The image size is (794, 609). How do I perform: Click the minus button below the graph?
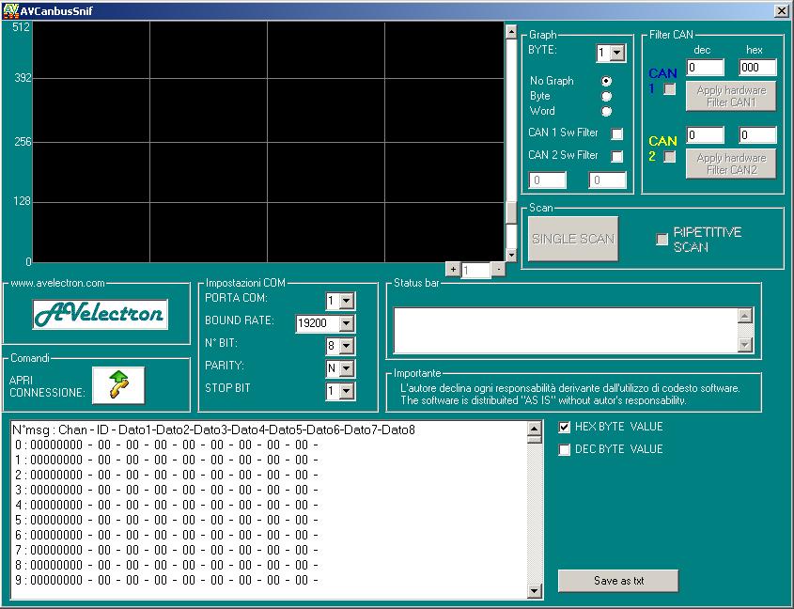[498, 270]
